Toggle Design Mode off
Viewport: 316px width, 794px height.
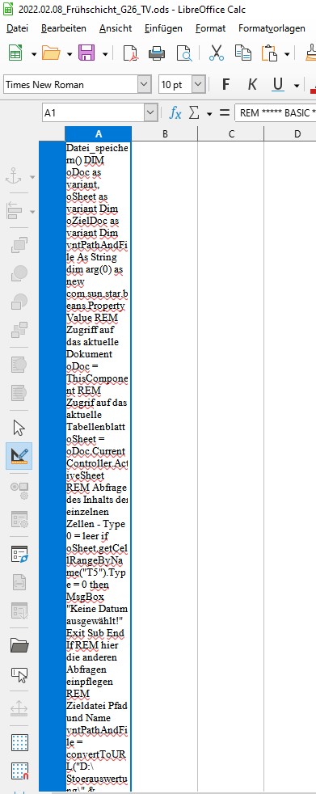tap(19, 456)
